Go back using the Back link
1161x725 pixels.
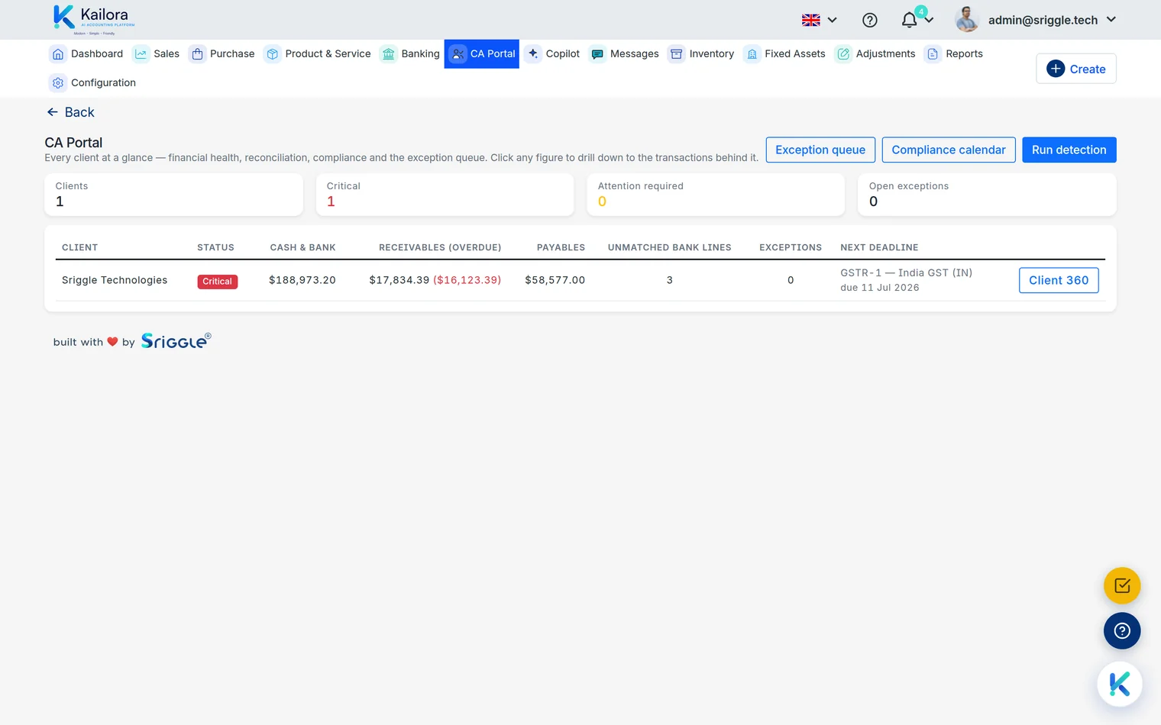[x=70, y=112]
